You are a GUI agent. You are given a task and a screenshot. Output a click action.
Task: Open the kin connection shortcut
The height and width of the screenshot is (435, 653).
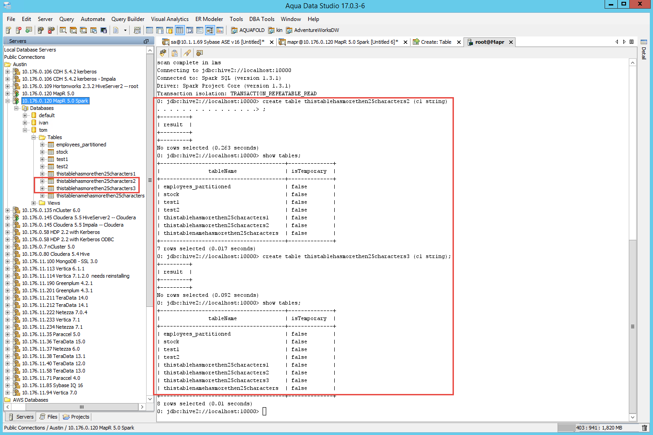coord(275,30)
